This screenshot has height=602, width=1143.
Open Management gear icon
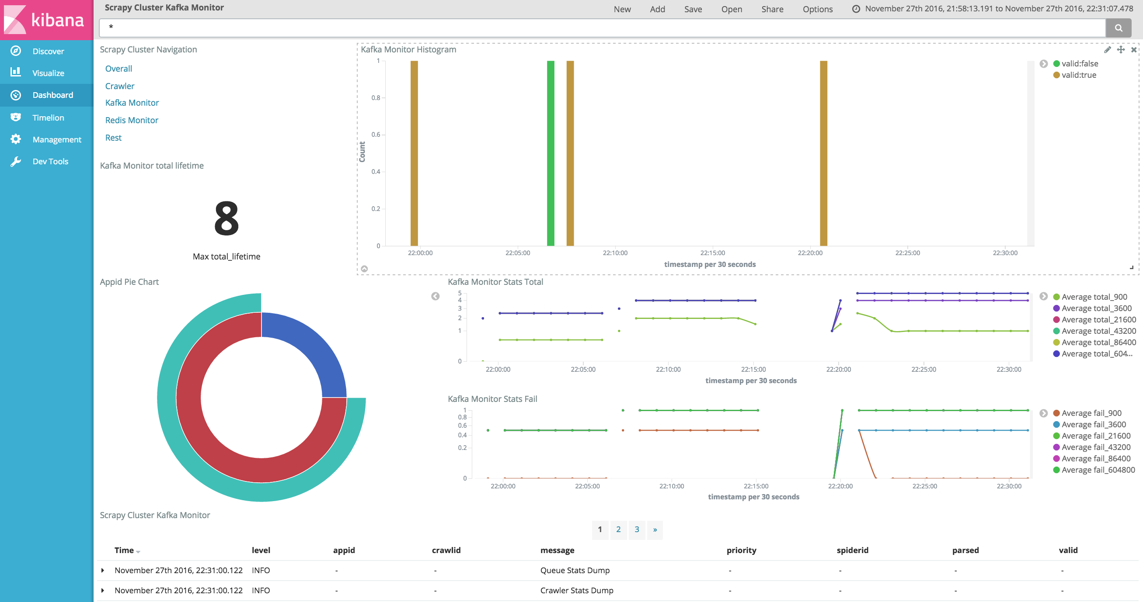click(16, 139)
